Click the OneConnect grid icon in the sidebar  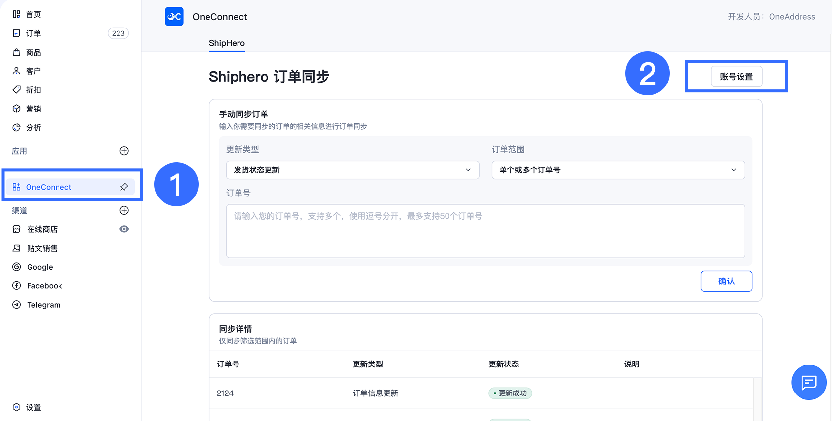pos(16,187)
